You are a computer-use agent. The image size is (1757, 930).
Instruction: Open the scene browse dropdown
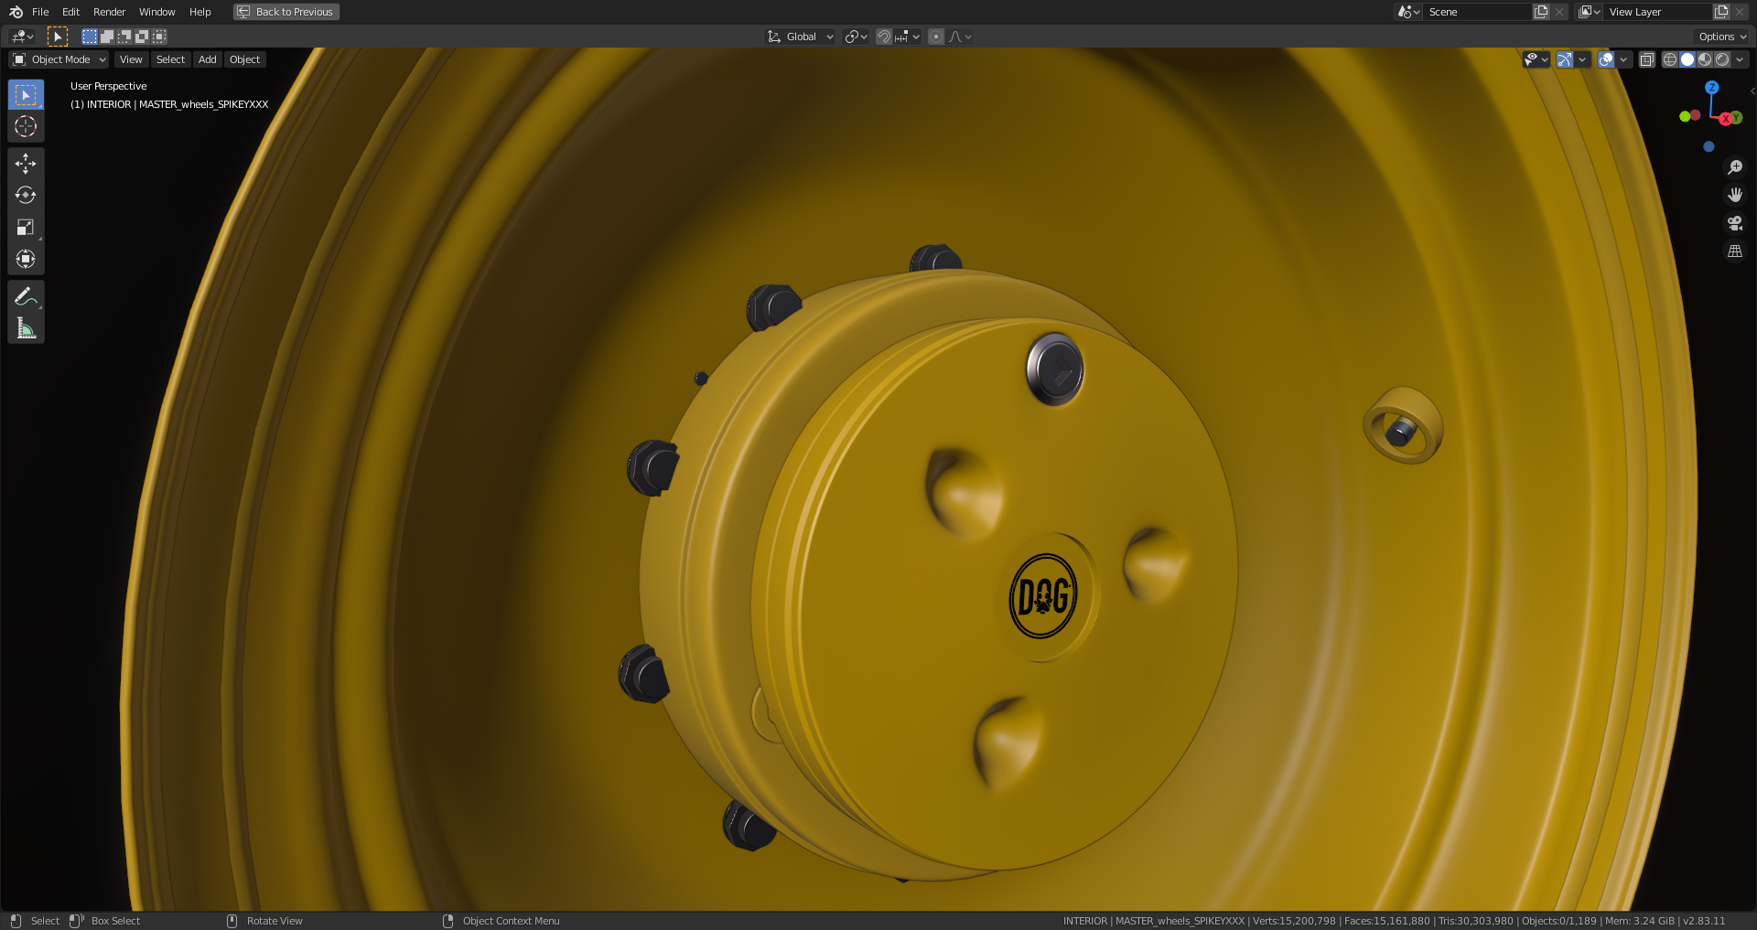click(1408, 12)
